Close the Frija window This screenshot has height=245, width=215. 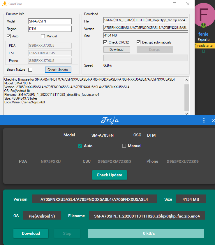(x=213, y=121)
